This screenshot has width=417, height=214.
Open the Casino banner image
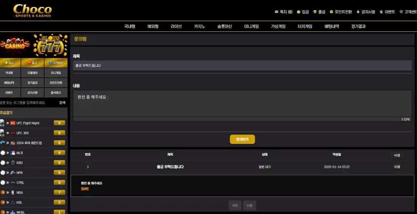pyautogui.click(x=15, y=45)
